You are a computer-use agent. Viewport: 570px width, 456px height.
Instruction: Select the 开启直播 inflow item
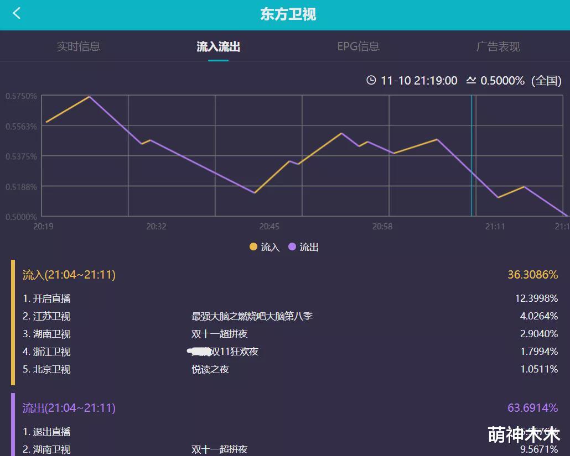point(48,298)
